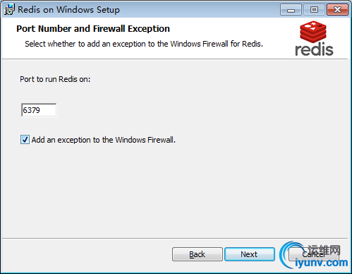
Task: Click the gray 'redis' wordmark under the logo
Action: [314, 49]
